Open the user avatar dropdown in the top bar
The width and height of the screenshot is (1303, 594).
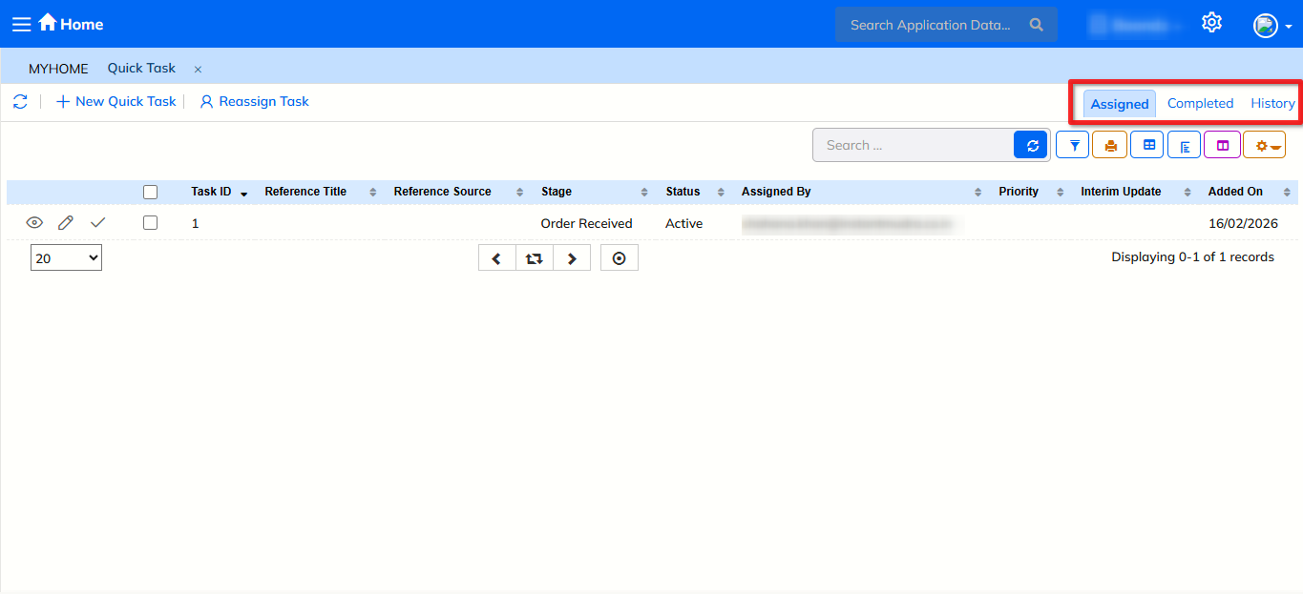1271,26
